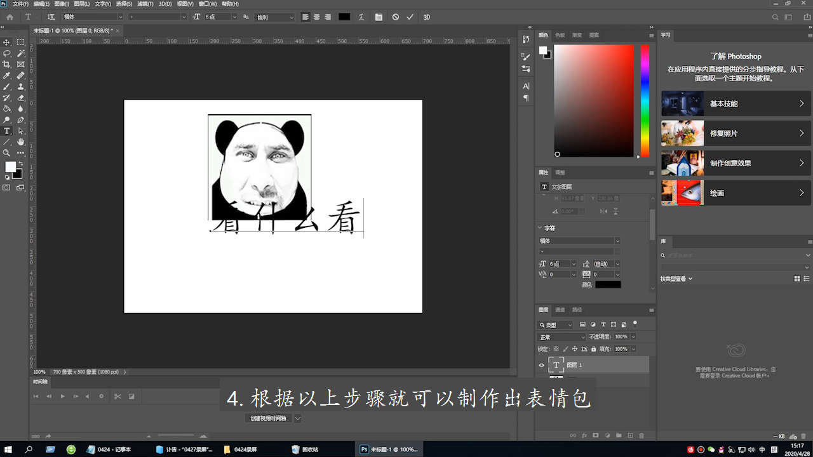Click the hue slider in Color panel
Image resolution: width=813 pixels, height=457 pixels.
(645, 100)
